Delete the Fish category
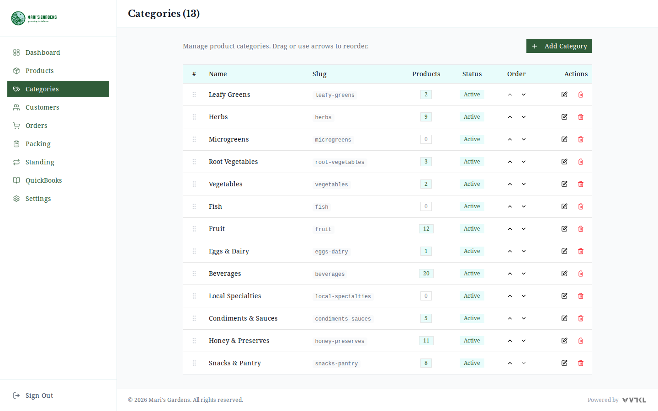658x411 pixels. click(x=581, y=206)
